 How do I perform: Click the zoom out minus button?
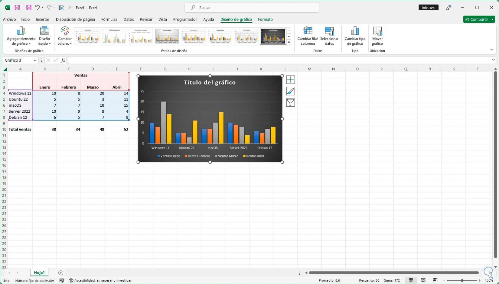444,280
